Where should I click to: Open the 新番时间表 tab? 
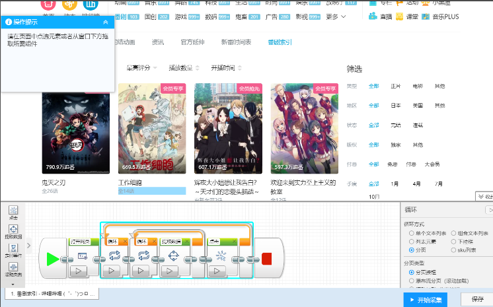pos(236,42)
